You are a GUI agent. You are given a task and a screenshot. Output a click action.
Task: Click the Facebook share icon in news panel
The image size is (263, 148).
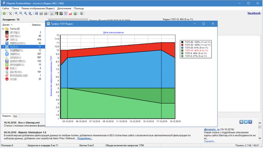coord(250,122)
